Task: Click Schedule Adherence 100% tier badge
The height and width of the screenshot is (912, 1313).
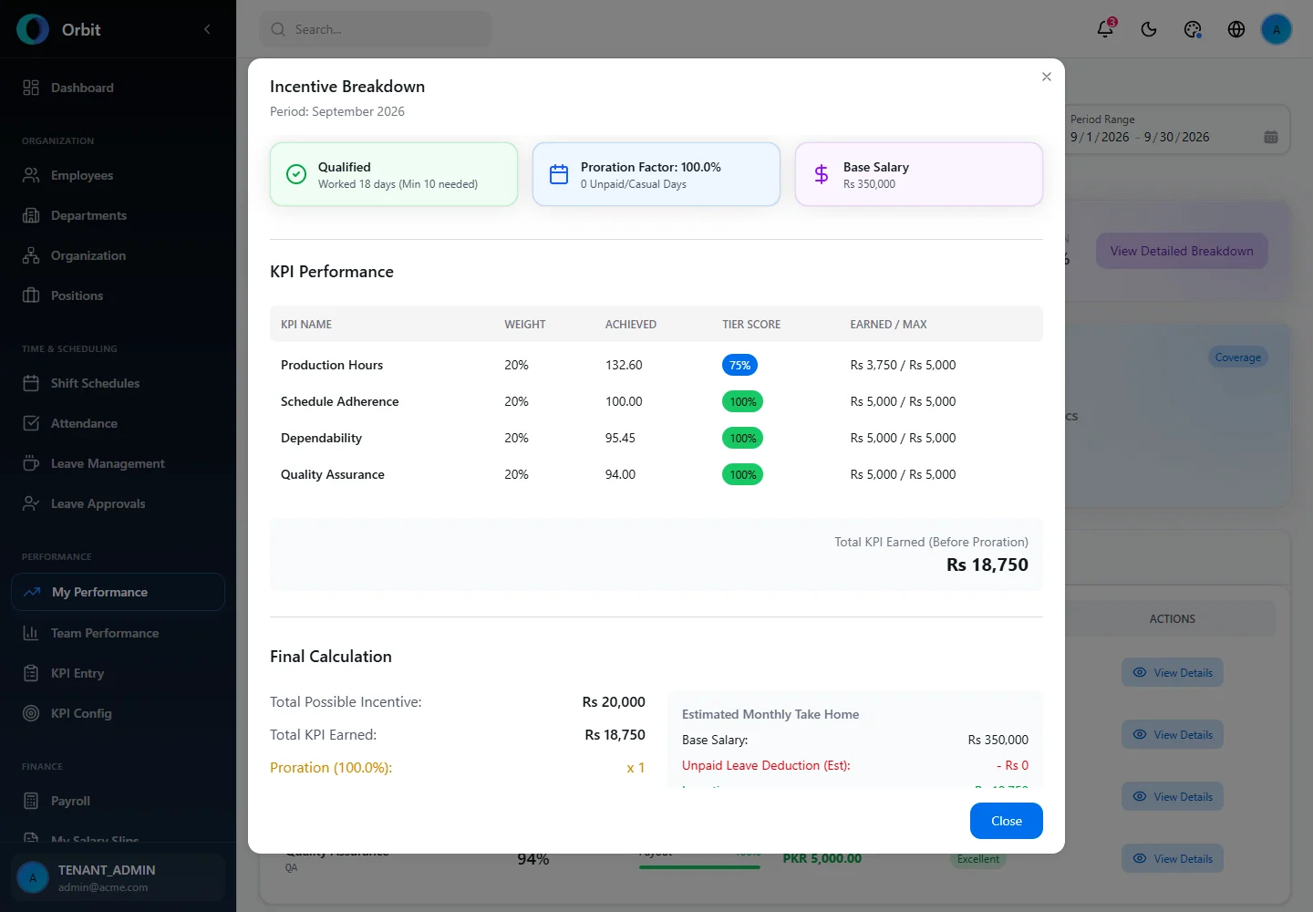Action: [743, 401]
